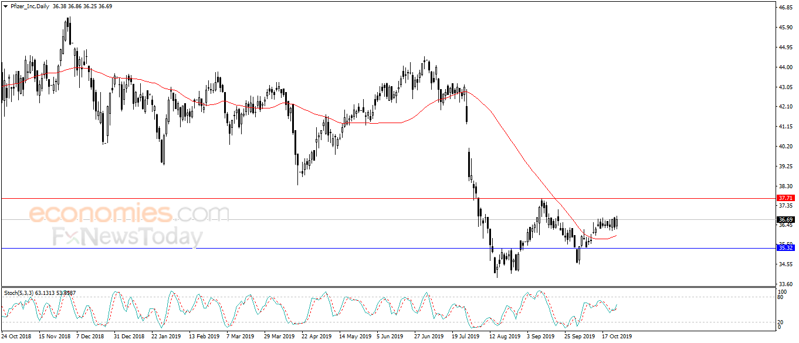Click the 40.20 price scale value

(786, 147)
